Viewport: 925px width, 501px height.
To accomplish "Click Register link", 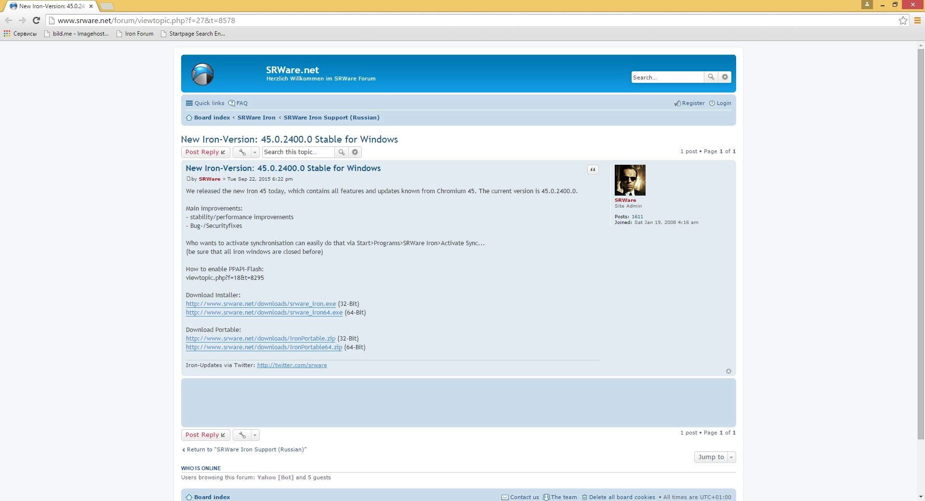I will 689,103.
